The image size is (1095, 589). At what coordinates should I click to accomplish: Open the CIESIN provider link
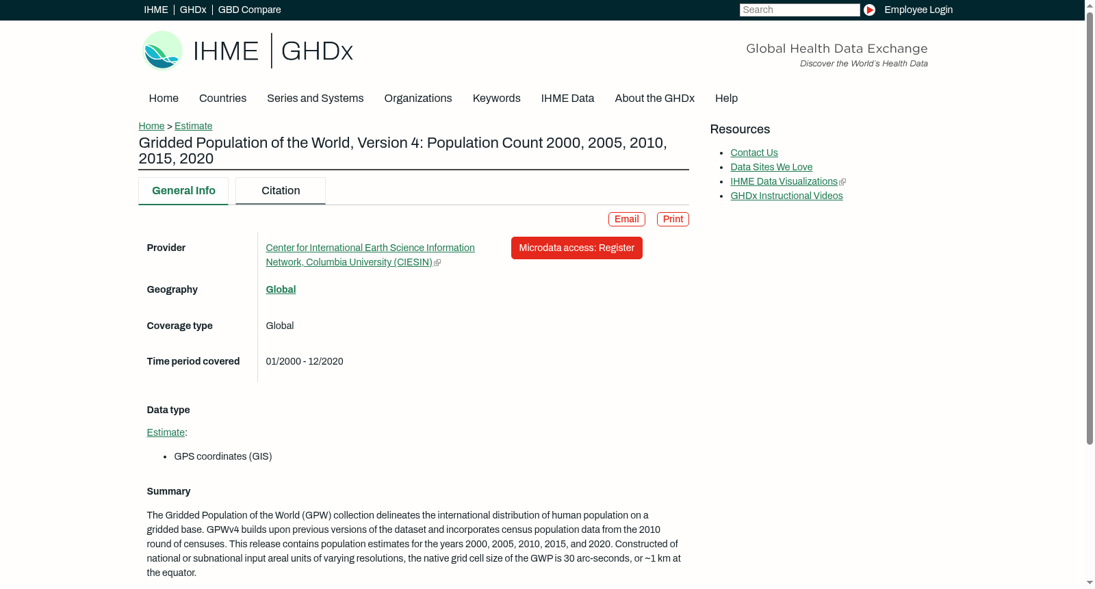pos(370,255)
